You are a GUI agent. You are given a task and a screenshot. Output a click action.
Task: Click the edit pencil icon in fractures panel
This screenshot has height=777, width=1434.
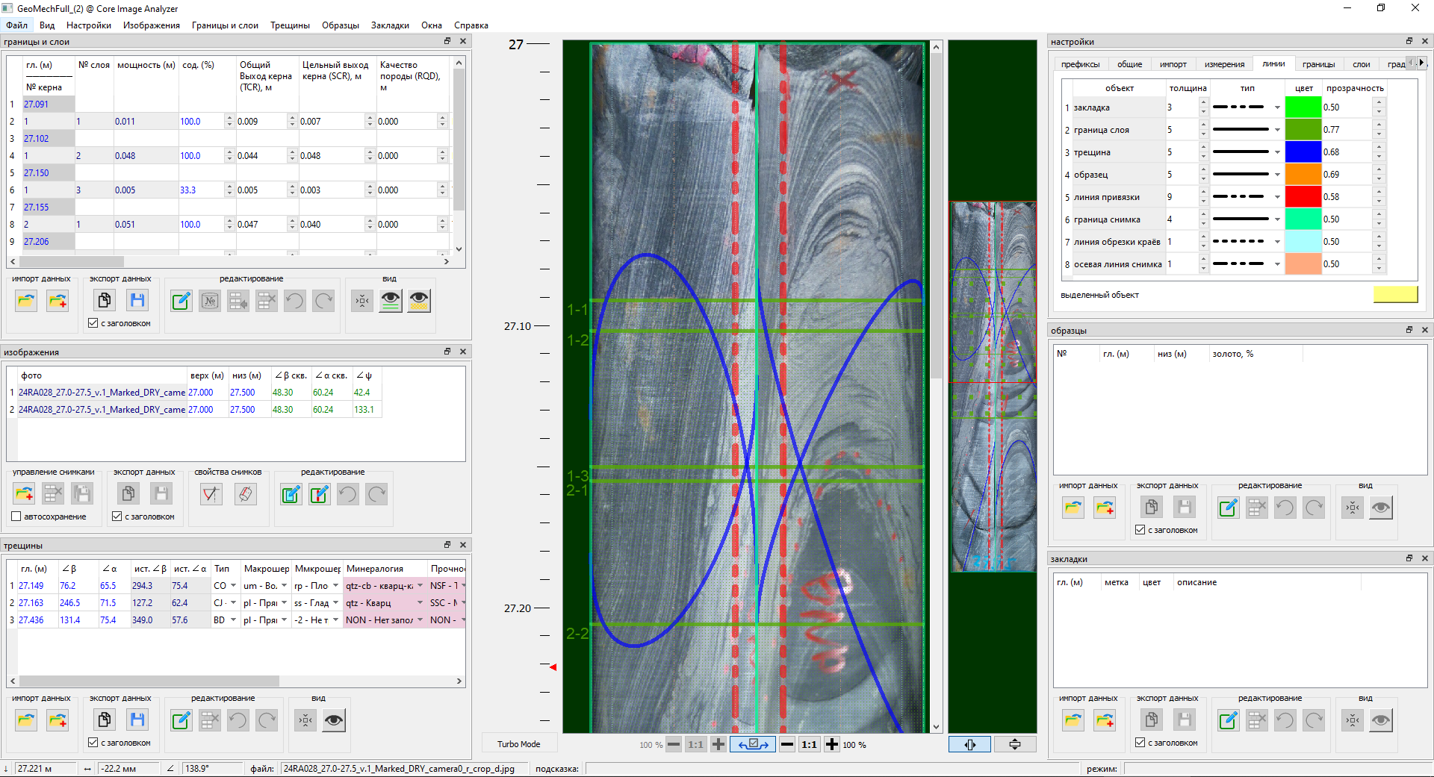coord(181,720)
